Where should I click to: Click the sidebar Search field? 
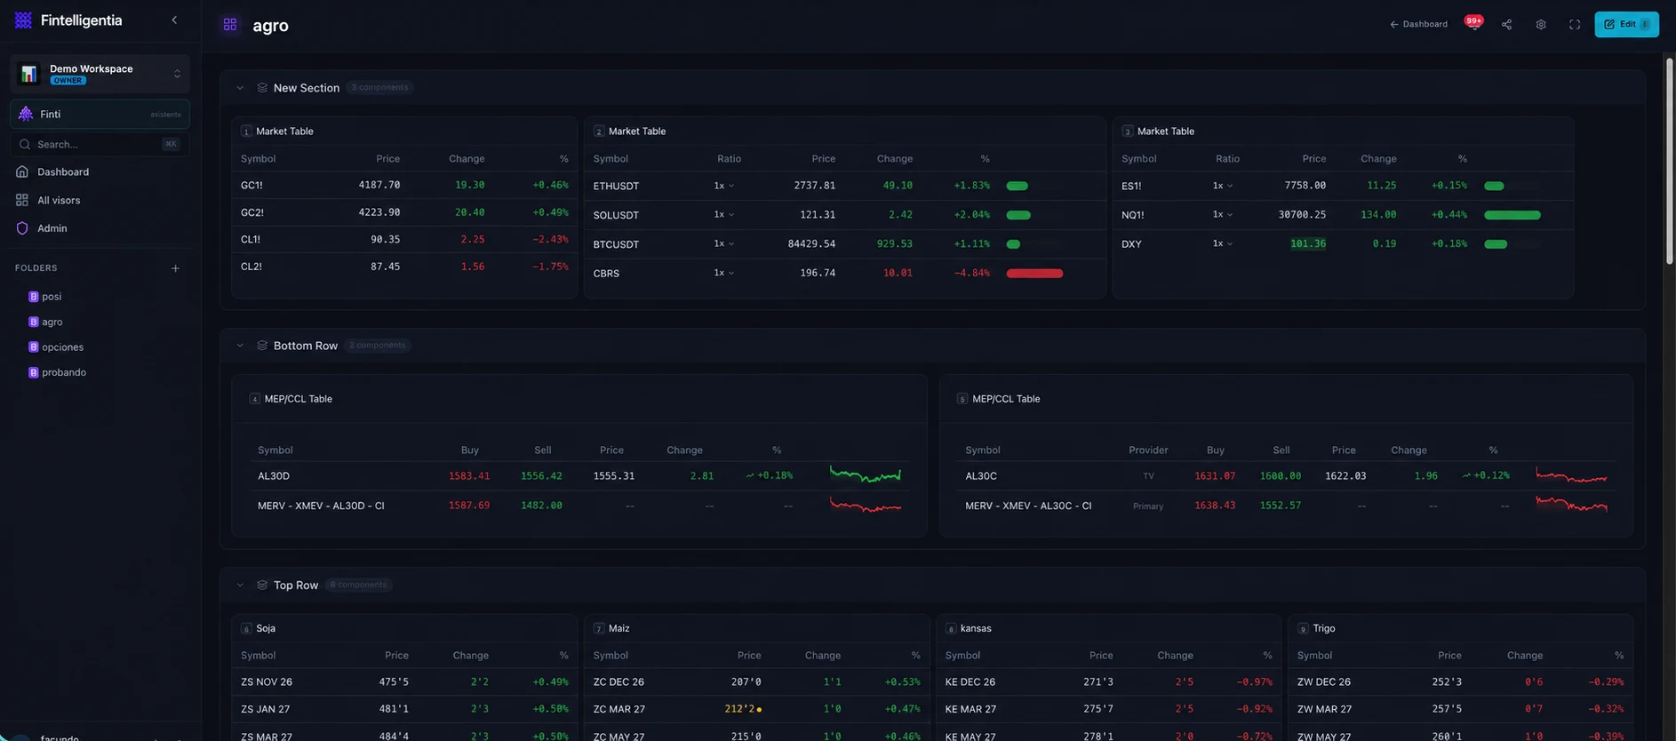click(100, 145)
